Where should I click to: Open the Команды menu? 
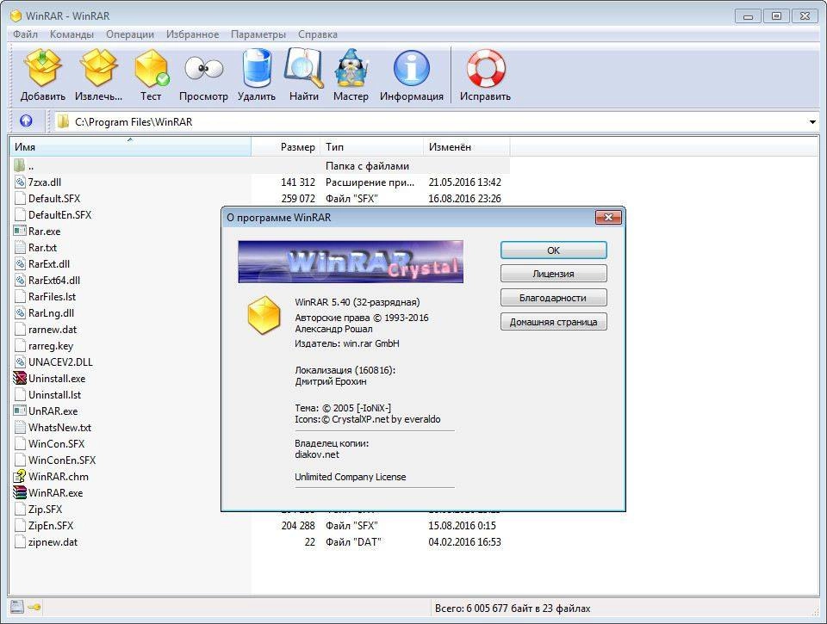72,34
